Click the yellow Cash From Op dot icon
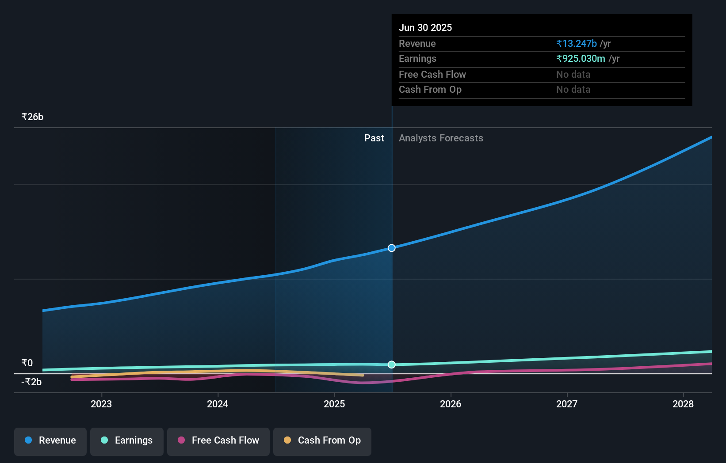Image resolution: width=726 pixels, height=463 pixels. point(288,440)
